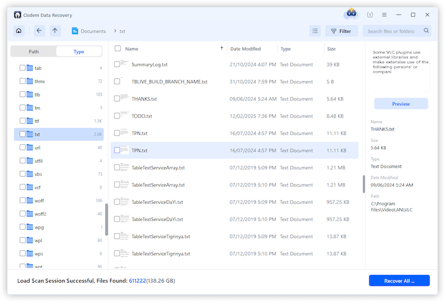This screenshot has height=302, width=445.
Task: Click the path C:\Program Files\VideoLAN\VLC
Action: (392, 207)
